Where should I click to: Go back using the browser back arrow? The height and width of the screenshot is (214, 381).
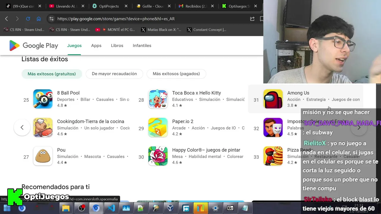pyautogui.click(x=7, y=19)
